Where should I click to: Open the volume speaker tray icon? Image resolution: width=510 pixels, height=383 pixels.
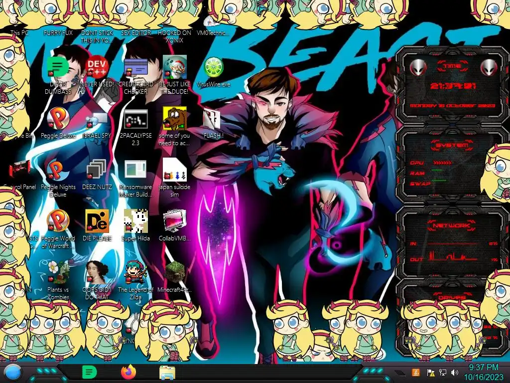coord(455,373)
